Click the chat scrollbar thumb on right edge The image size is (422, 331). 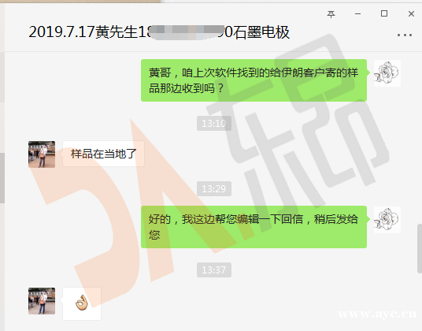(420, 248)
